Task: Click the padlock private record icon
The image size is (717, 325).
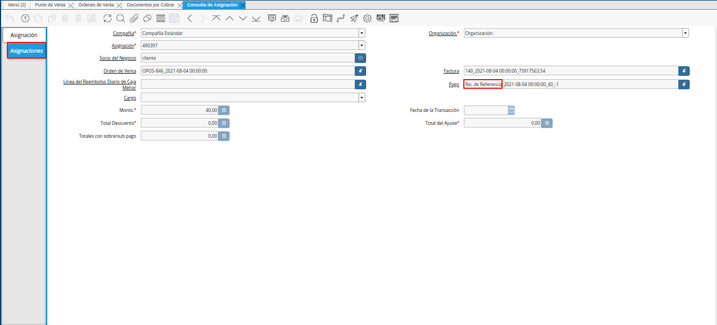Action: click(x=314, y=18)
